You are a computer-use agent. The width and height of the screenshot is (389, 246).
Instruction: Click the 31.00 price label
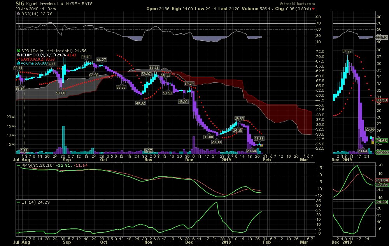click(209, 137)
